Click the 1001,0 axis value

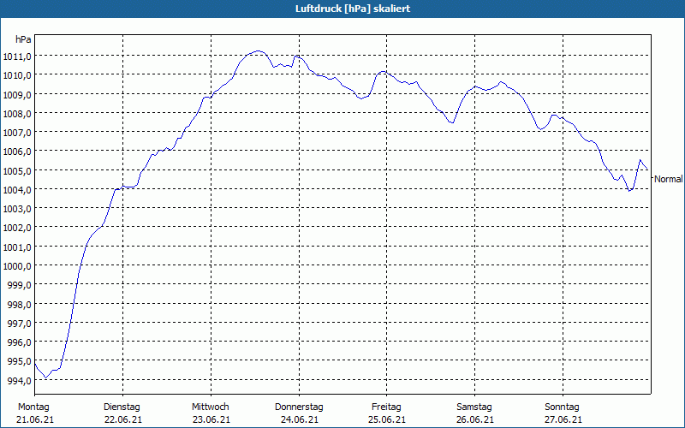(x=17, y=247)
